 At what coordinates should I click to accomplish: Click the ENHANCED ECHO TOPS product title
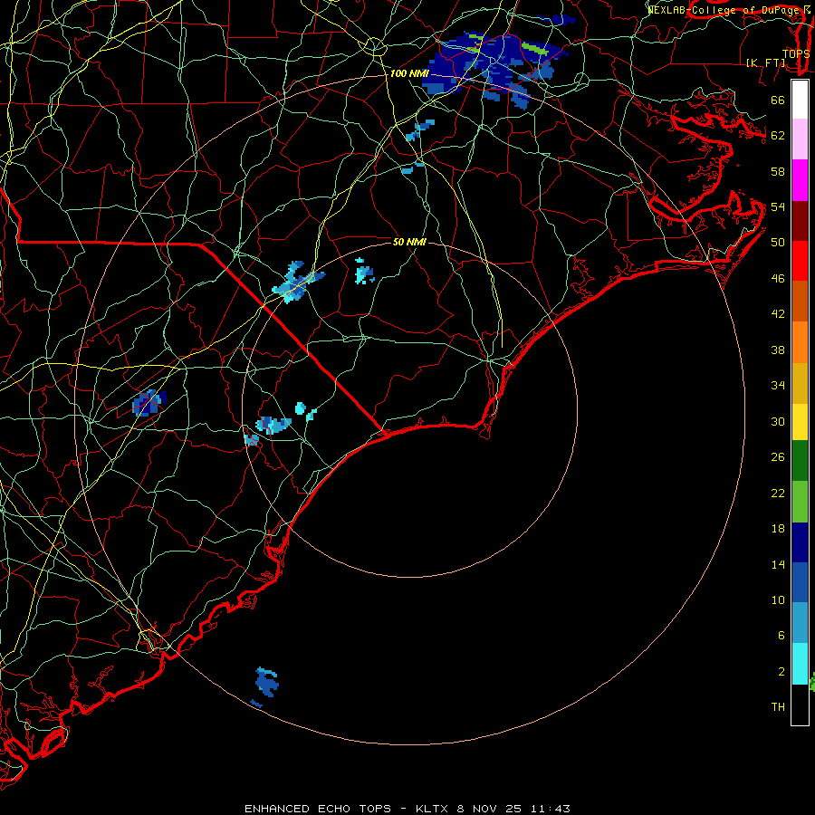(x=318, y=809)
